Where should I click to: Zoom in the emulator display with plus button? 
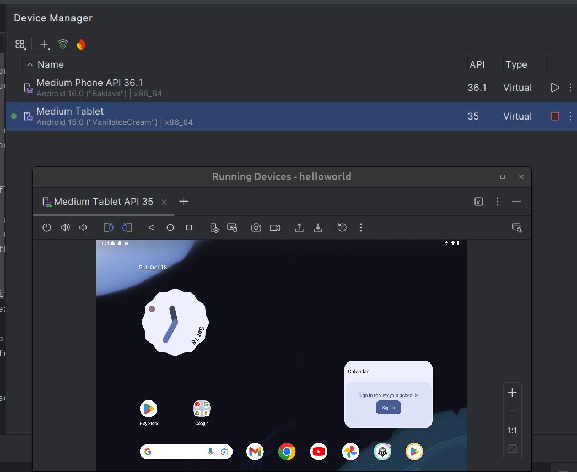coord(512,393)
